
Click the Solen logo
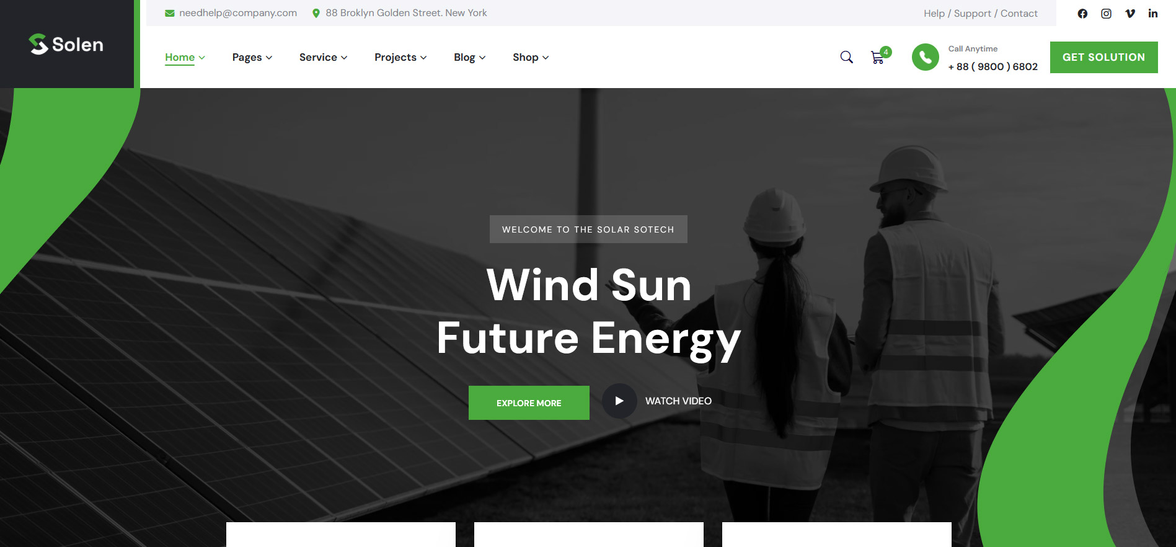[66, 44]
